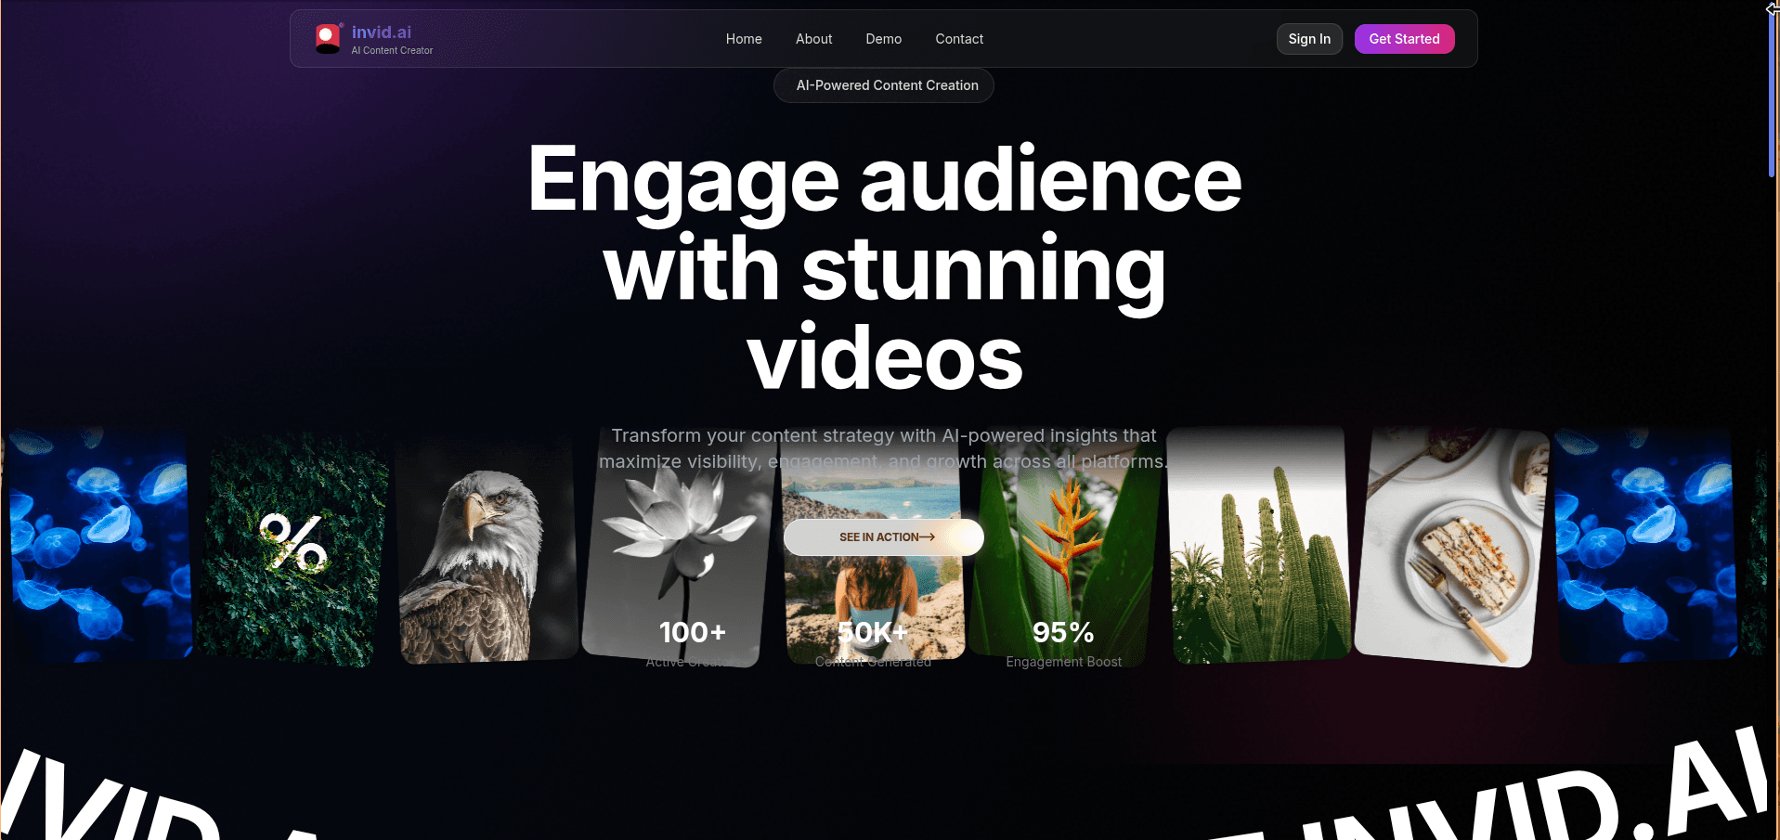This screenshot has width=1780, height=840.
Task: Select the cake on plate thumbnail
Action: [1451, 548]
